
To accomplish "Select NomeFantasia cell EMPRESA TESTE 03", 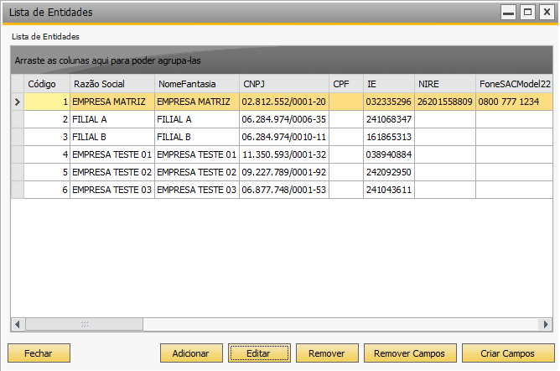I will click(x=197, y=190).
